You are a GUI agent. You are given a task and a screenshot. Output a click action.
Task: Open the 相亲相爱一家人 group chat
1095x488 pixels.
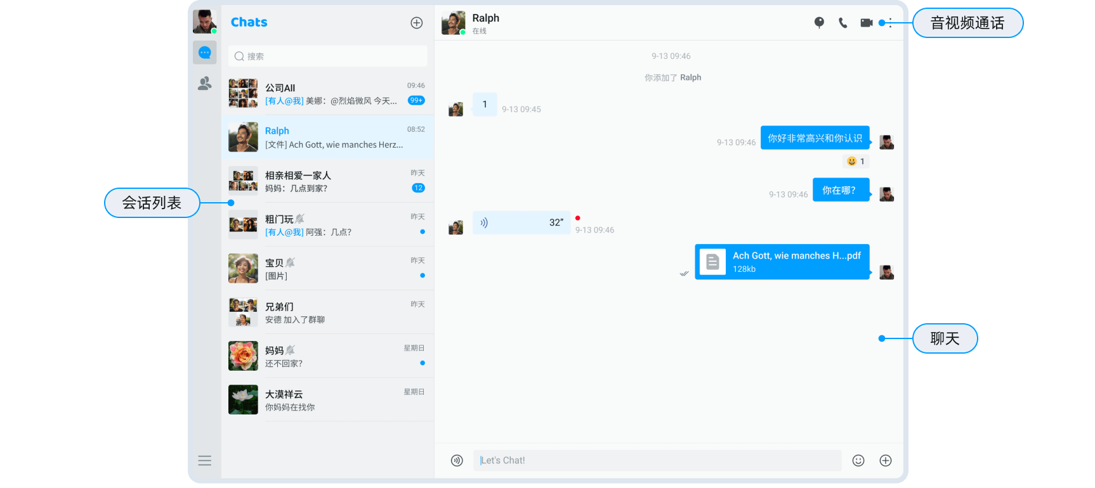pyautogui.click(x=327, y=181)
